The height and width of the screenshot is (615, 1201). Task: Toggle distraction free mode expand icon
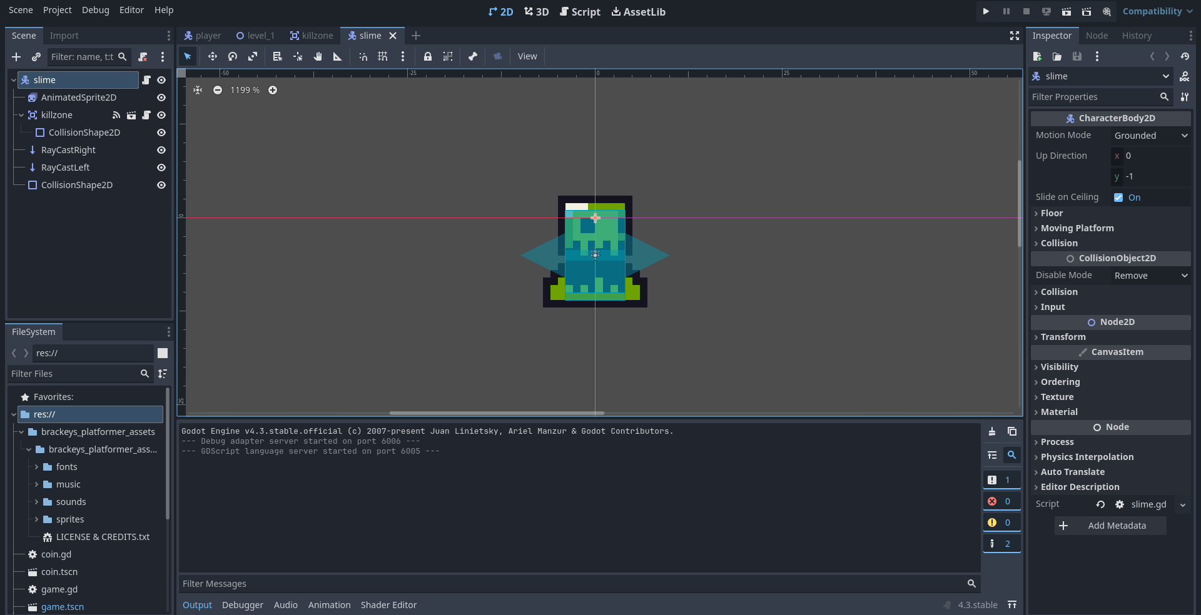[1015, 36]
